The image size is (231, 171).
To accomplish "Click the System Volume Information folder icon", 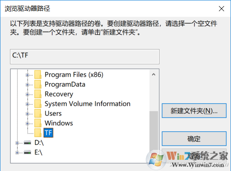I will coord(38,104).
